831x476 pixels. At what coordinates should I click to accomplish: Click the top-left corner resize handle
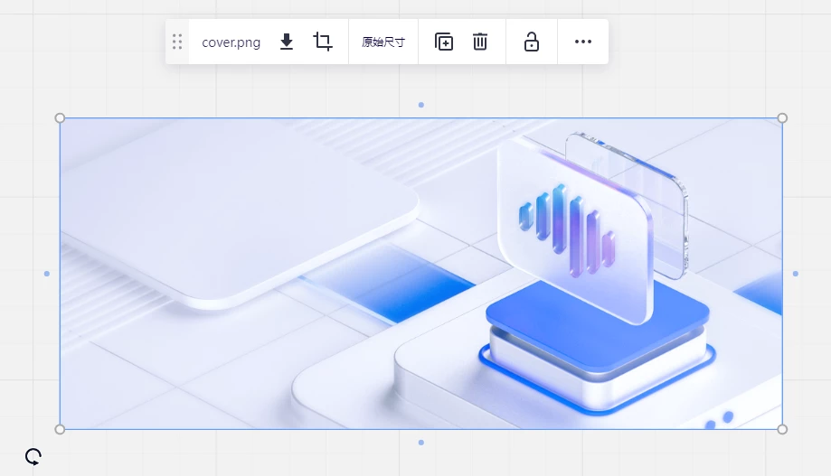60,117
